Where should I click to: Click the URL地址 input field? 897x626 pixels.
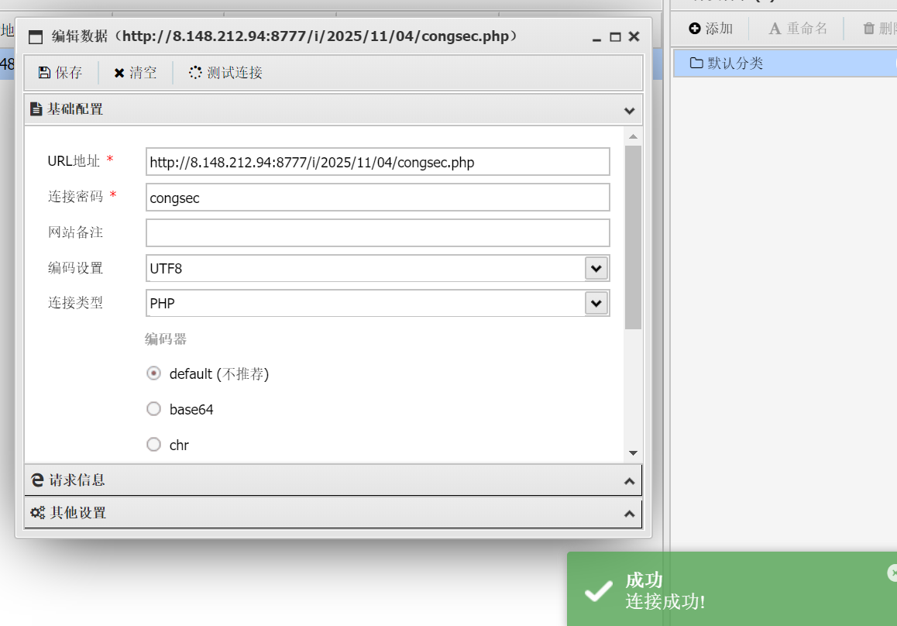(x=377, y=163)
